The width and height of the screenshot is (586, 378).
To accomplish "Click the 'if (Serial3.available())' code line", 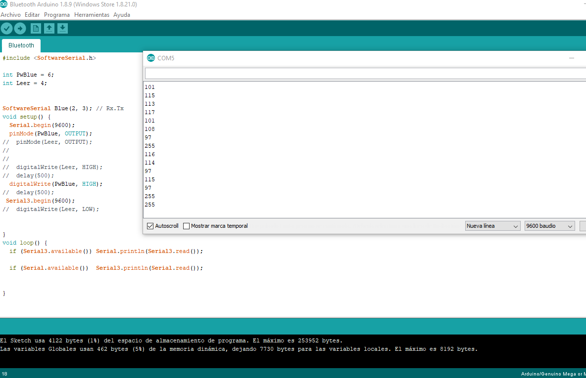I will 106,251.
